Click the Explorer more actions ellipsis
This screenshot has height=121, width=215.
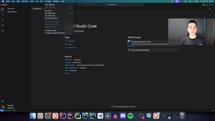coord(28,9)
